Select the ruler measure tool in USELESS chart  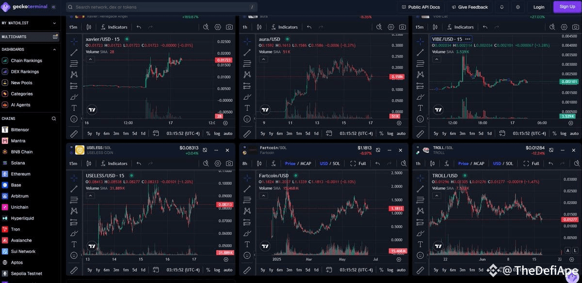point(74,270)
